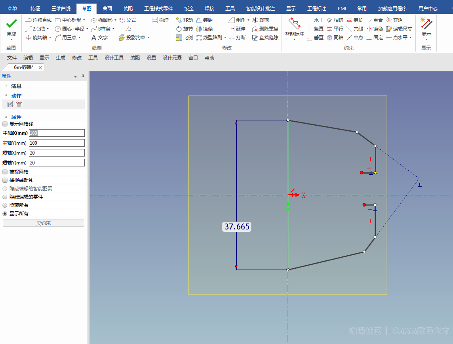Click the 主轴Y(mm) input field

tap(57, 143)
